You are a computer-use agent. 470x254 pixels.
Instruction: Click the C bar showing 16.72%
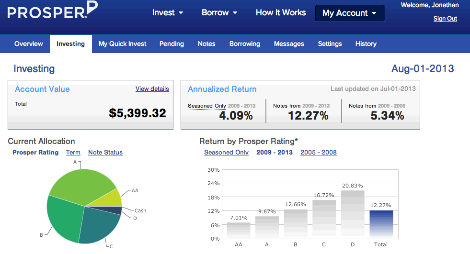pos(324,219)
